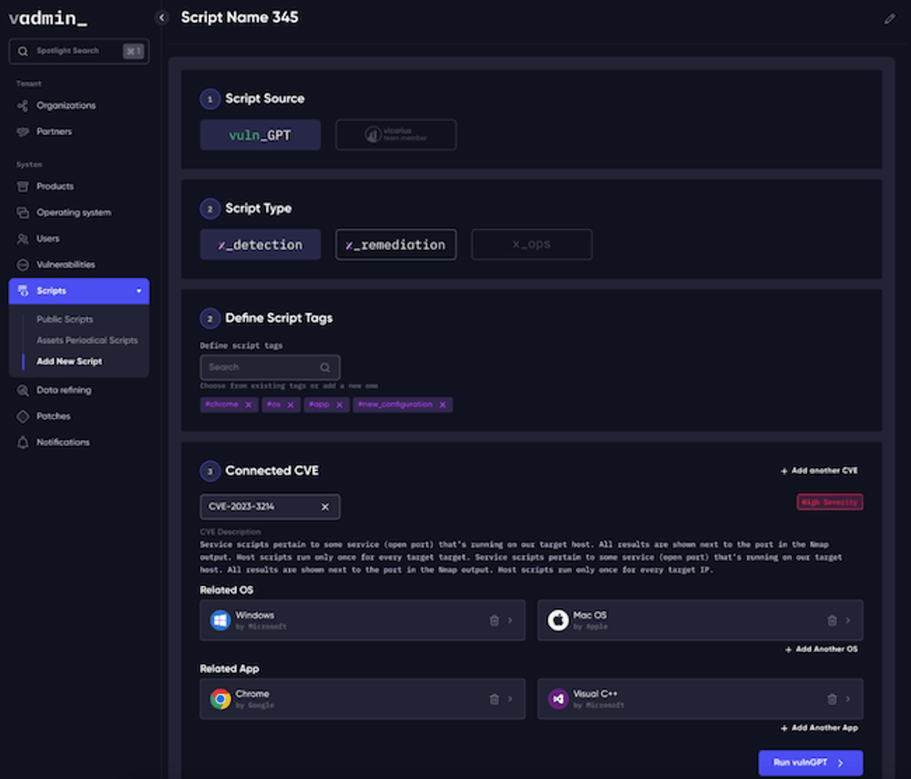Click the Spotlight Search field
The image size is (911, 779).
coord(79,51)
